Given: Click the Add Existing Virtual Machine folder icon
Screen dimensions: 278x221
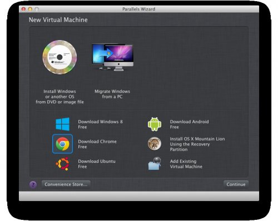Looking at the screenshot, I should click(155, 164).
